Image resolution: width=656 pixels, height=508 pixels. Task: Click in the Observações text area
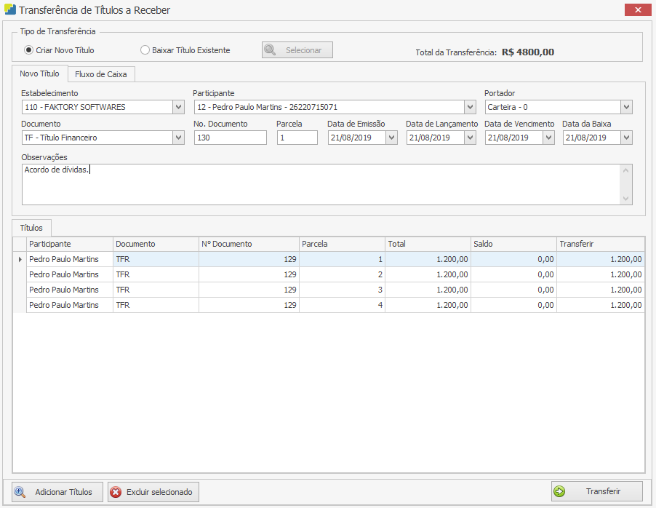pyautogui.click(x=320, y=184)
